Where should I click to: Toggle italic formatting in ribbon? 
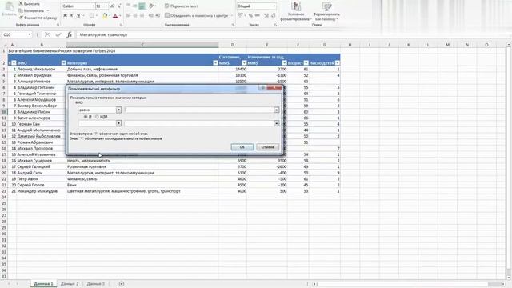pyautogui.click(x=71, y=15)
